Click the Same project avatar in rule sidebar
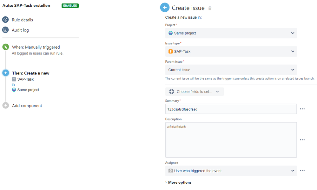The image size is (317, 190). [x=14, y=90]
